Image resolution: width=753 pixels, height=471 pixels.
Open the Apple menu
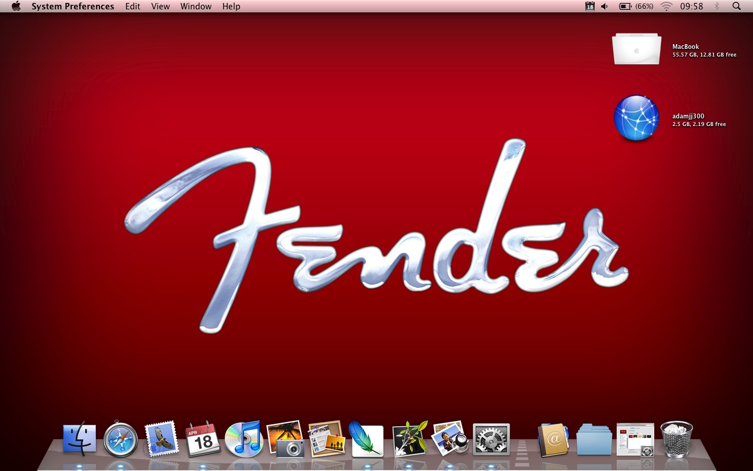coord(16,6)
